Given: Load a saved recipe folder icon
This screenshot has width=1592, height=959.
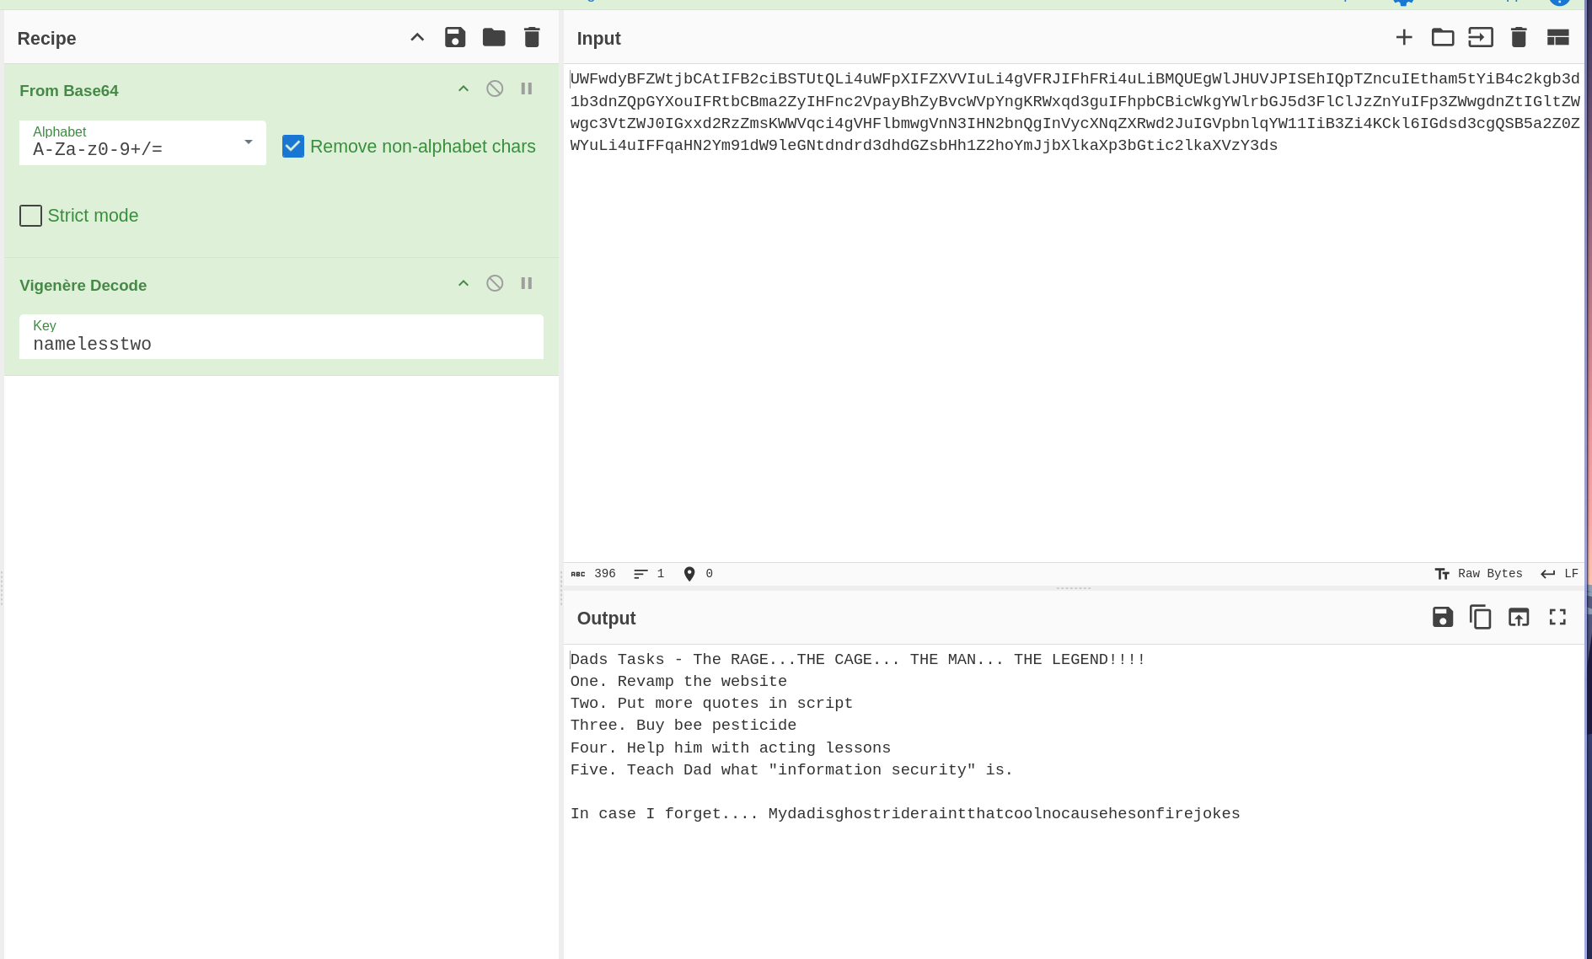Looking at the screenshot, I should pyautogui.click(x=494, y=37).
